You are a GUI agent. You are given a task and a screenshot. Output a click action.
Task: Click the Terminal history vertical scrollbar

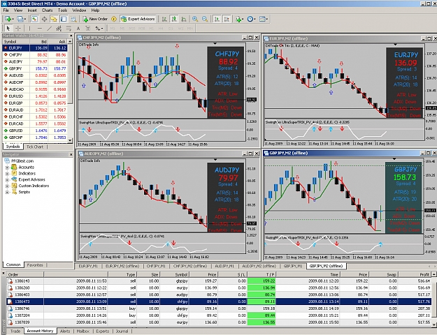tap(434, 298)
